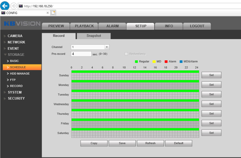
Task: Click the Save button
Action: pyautogui.click(x=122, y=143)
